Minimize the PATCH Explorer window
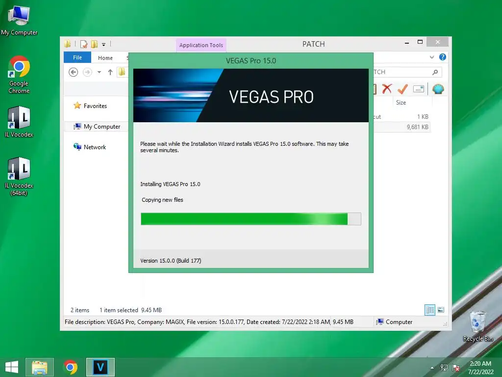This screenshot has height=377, width=502. pos(406,42)
